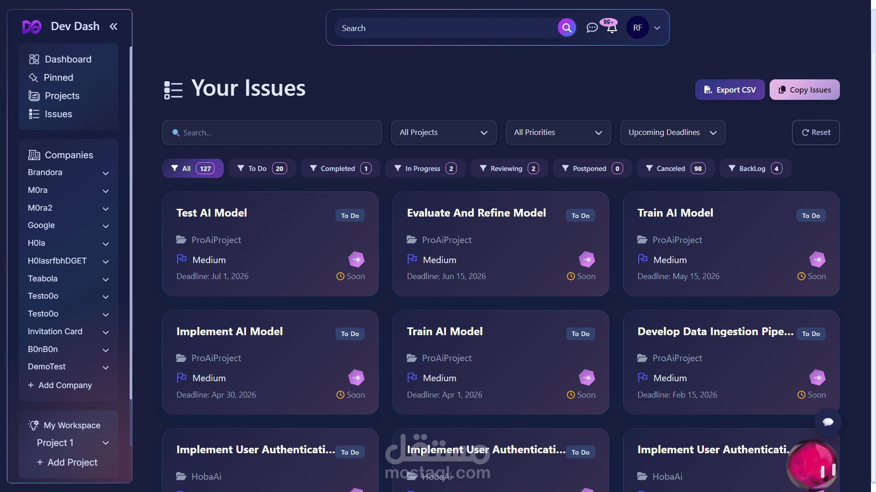Click the sidebar vertical scrollbar
This screenshot has height=492, width=876.
tap(131, 223)
